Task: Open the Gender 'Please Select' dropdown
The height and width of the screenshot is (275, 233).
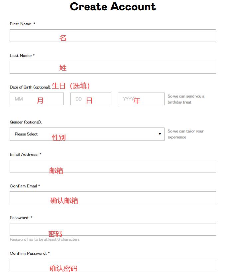Action: coord(87,134)
